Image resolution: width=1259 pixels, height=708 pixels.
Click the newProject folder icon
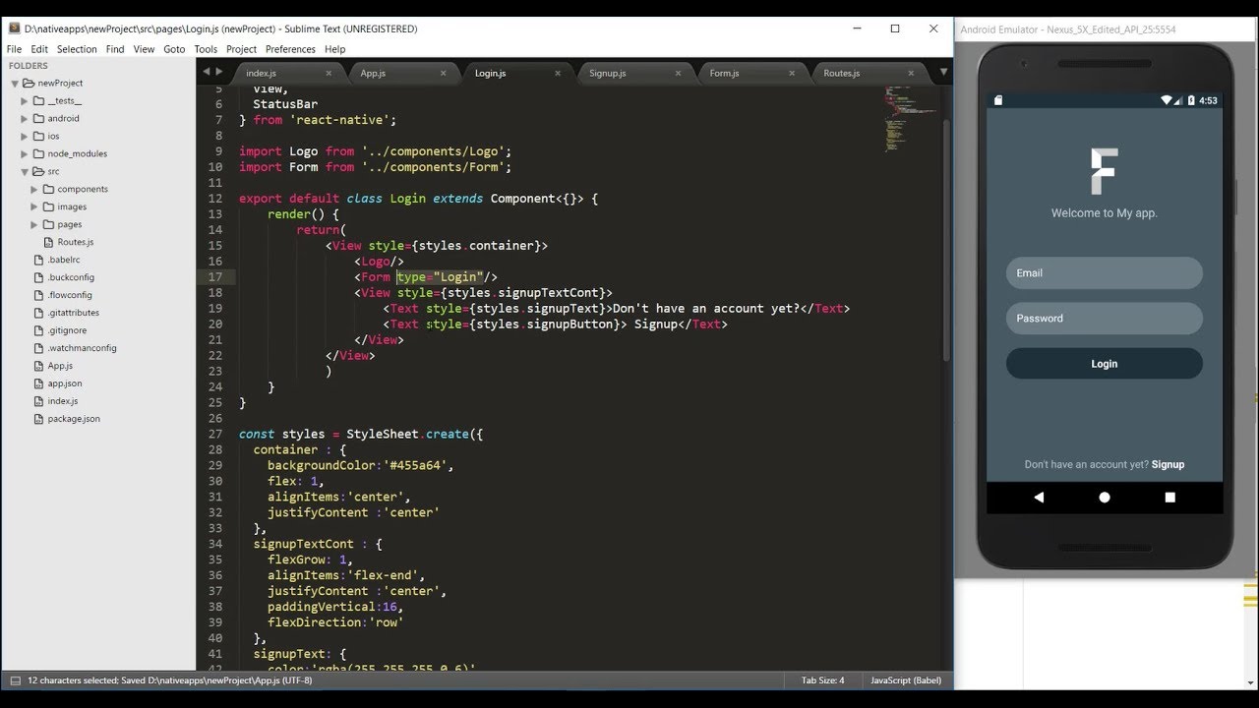pyautogui.click(x=29, y=84)
